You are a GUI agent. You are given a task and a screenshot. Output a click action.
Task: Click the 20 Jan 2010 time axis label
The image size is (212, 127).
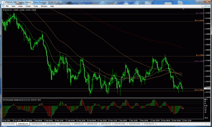[x=6, y=121]
